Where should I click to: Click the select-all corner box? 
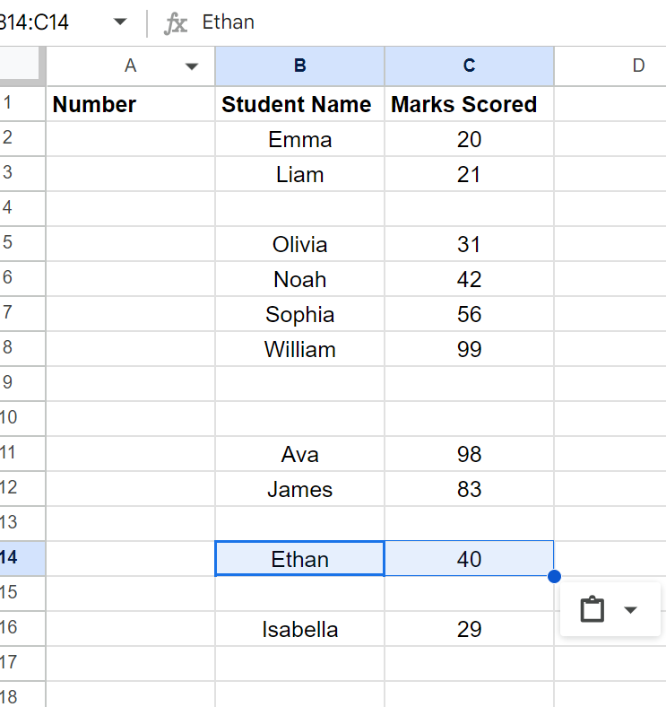[22, 65]
